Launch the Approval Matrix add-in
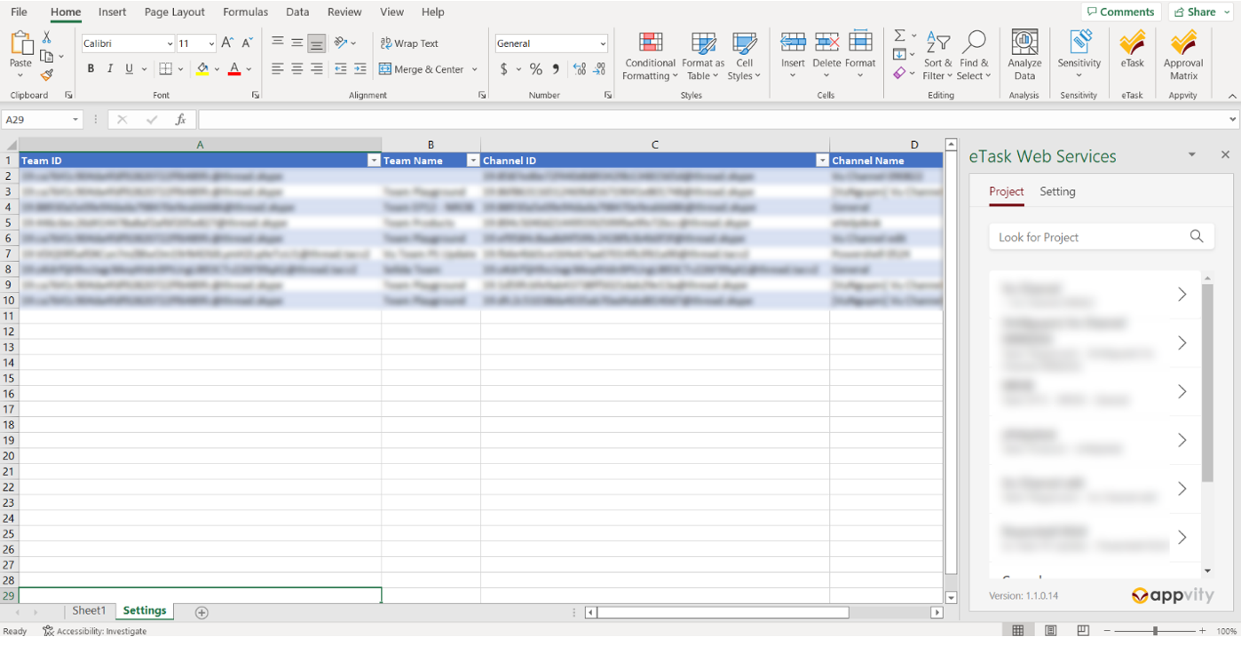This screenshot has width=1241, height=645. 1182,53
